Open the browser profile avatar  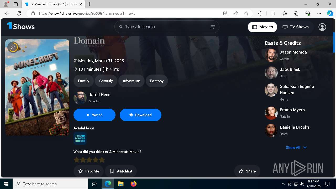[6, 4]
